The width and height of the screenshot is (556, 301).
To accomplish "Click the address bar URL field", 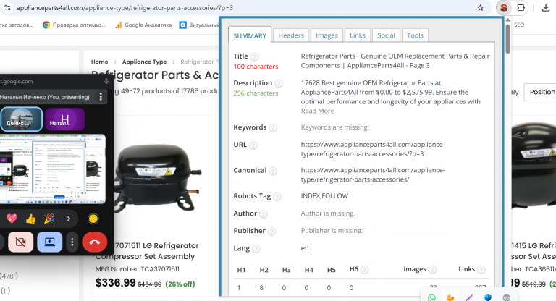I will click(x=245, y=7).
